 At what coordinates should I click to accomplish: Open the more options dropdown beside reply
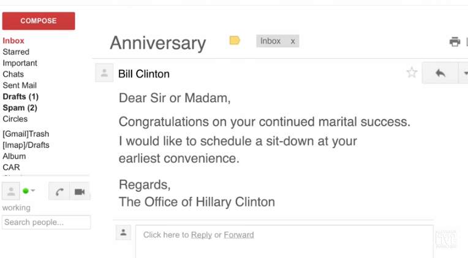point(464,73)
